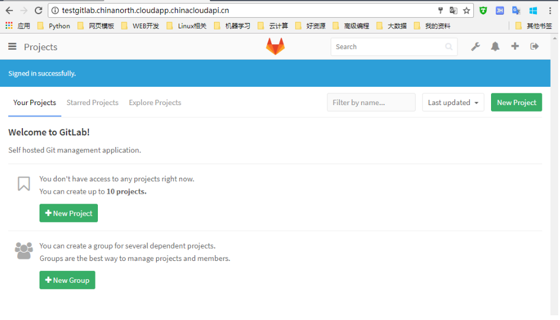The width and height of the screenshot is (560, 320).
Task: Click the 'Welcome to GitLab!' heading
Action: 49,132
